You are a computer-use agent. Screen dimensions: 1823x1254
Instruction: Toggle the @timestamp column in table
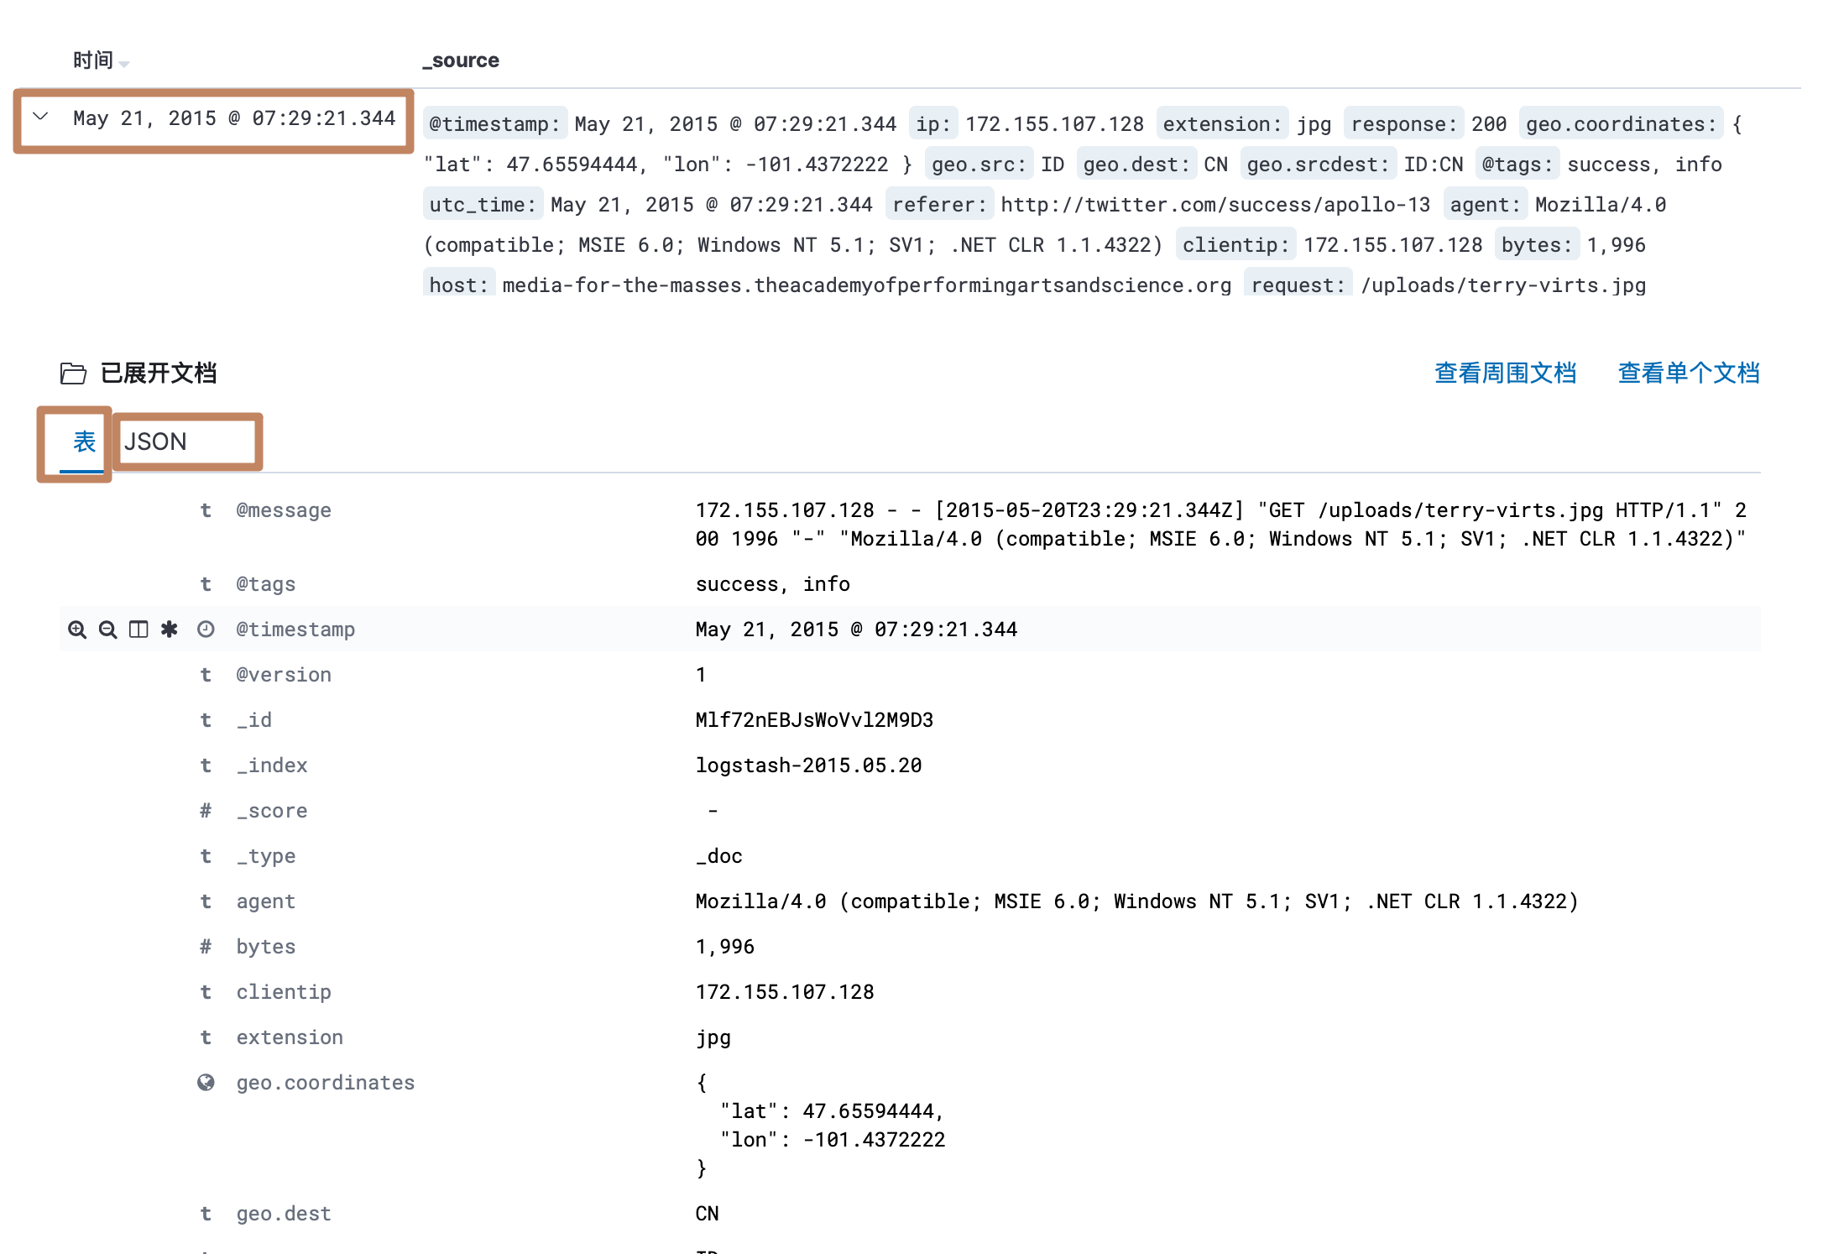pos(138,630)
